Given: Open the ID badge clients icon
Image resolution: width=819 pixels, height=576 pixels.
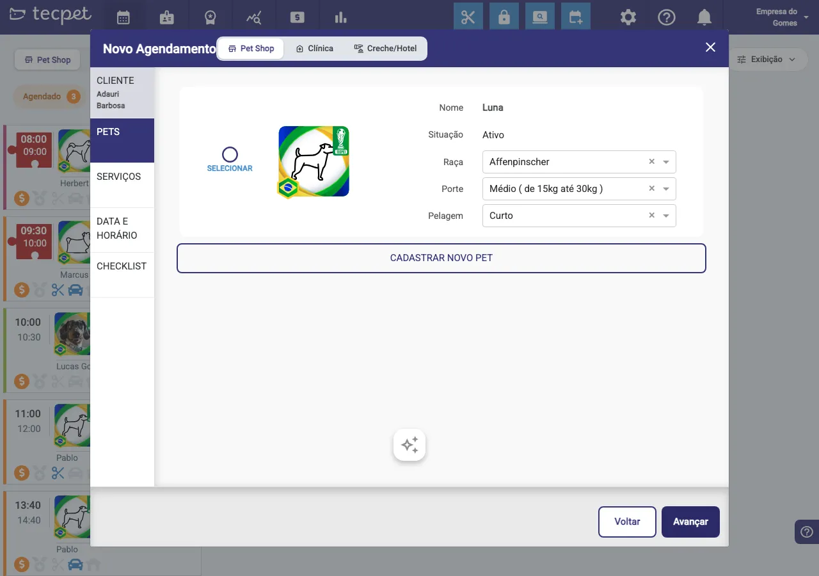Looking at the screenshot, I should pyautogui.click(x=167, y=17).
